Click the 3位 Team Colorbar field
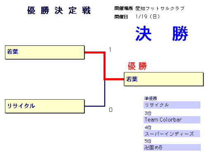Screen dimensions: 207x156 pyautogui.click(x=172, y=120)
